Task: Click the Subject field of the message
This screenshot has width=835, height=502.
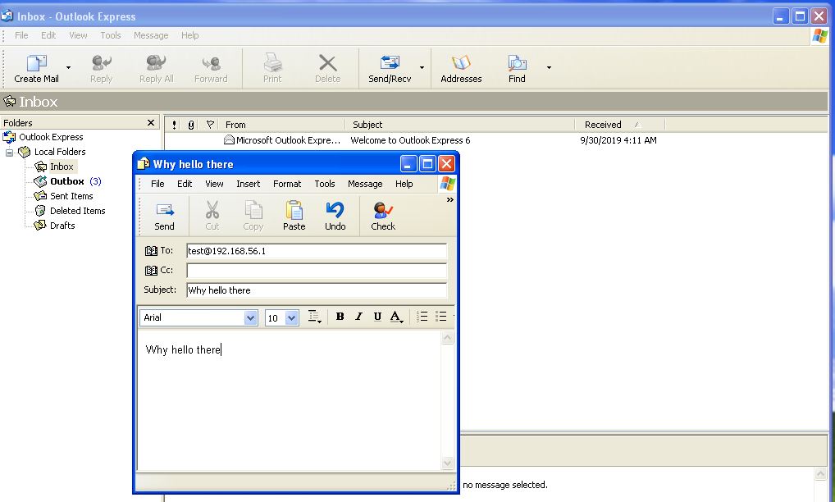Action: 317,290
